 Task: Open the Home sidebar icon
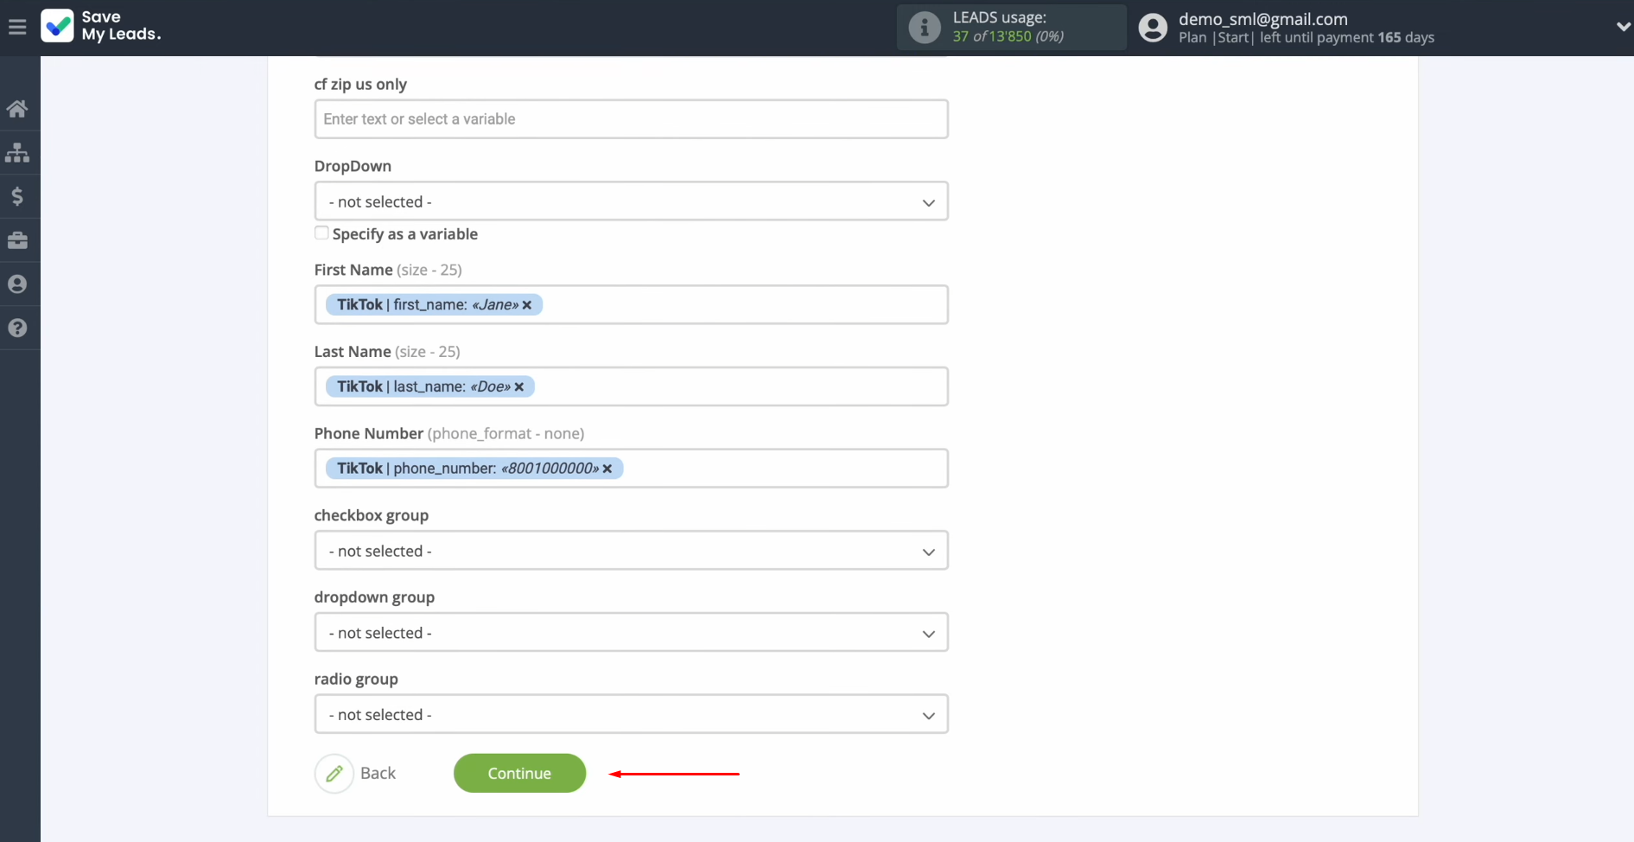coord(17,109)
